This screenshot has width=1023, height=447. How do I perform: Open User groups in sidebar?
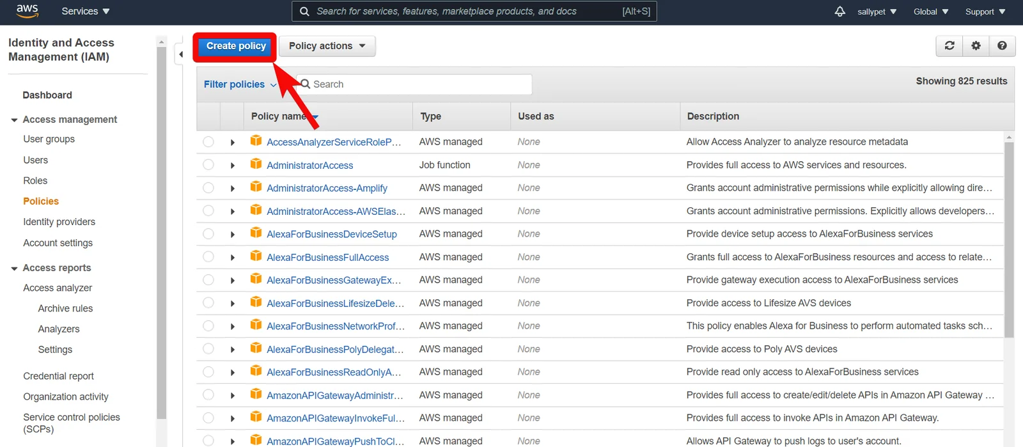coord(49,139)
